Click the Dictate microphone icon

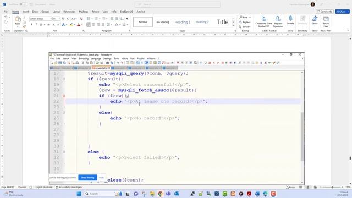click(x=290, y=20)
